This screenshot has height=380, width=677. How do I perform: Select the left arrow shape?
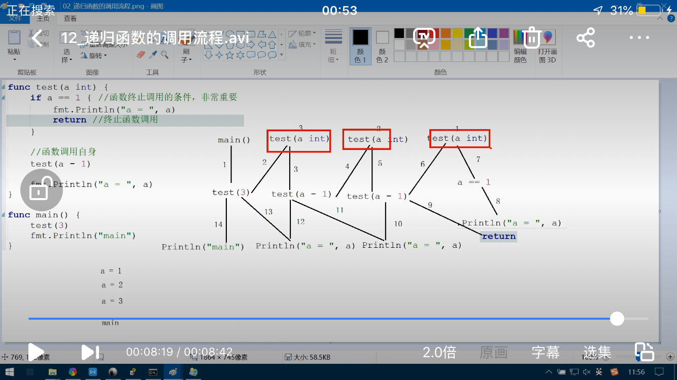coord(262,45)
